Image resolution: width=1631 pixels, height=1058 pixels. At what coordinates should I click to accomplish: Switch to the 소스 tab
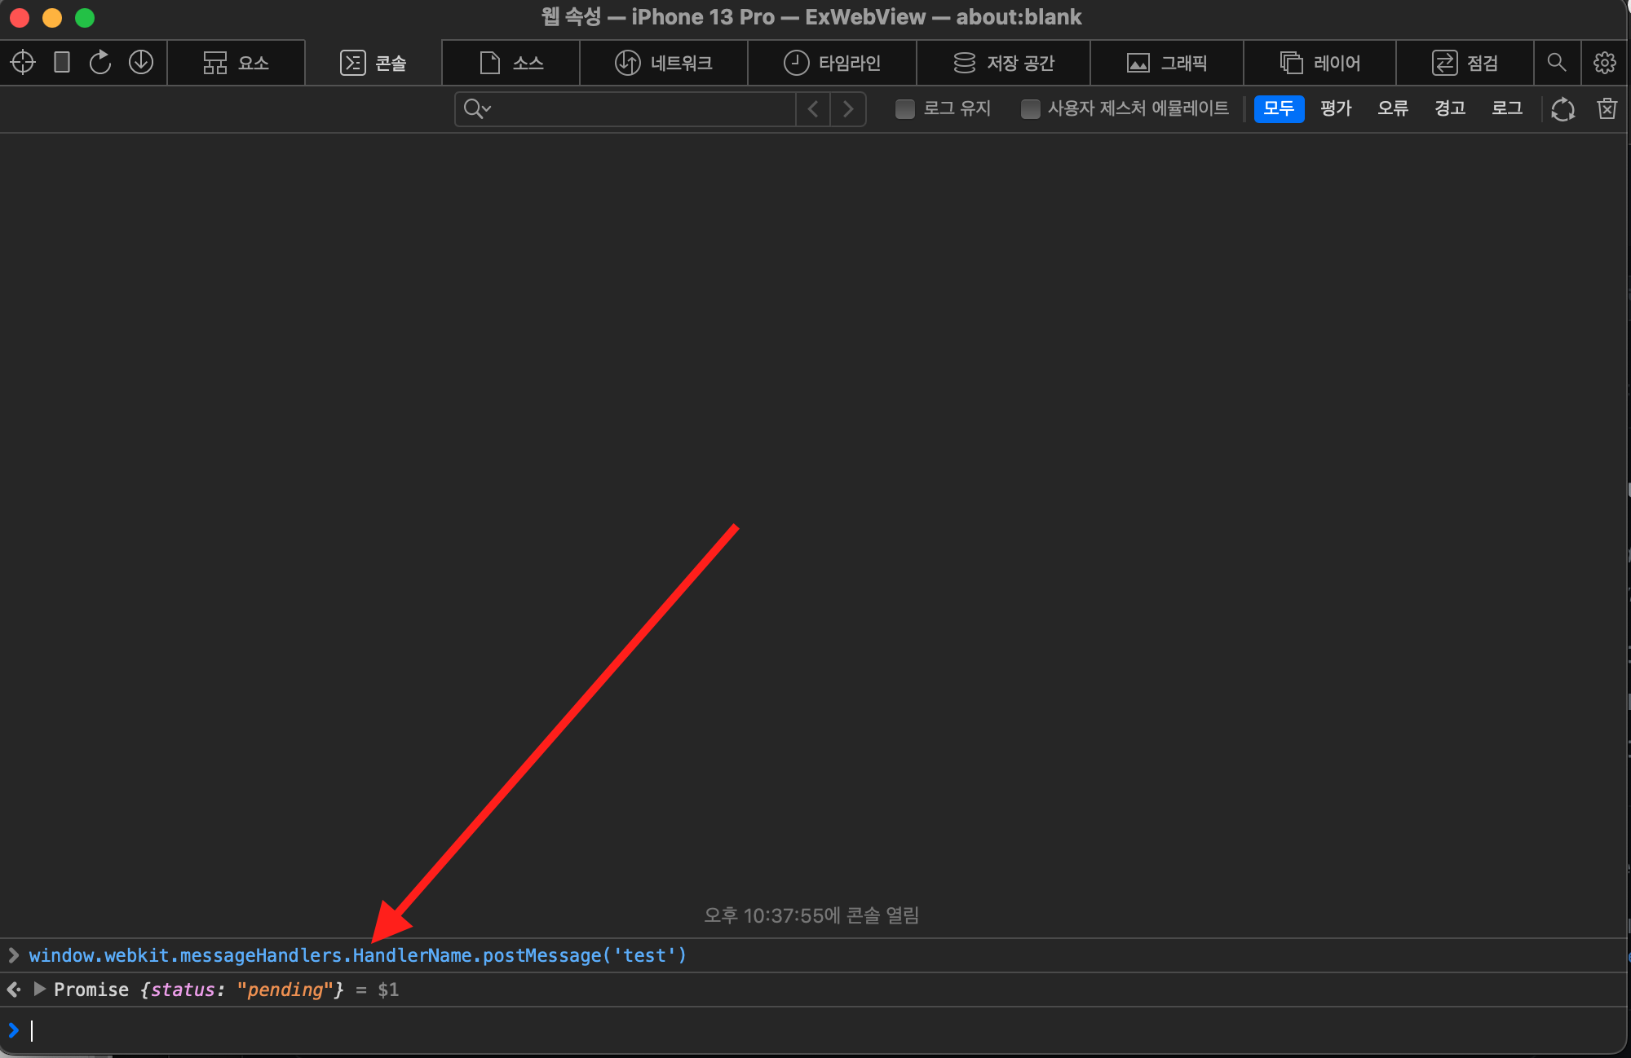point(511,63)
